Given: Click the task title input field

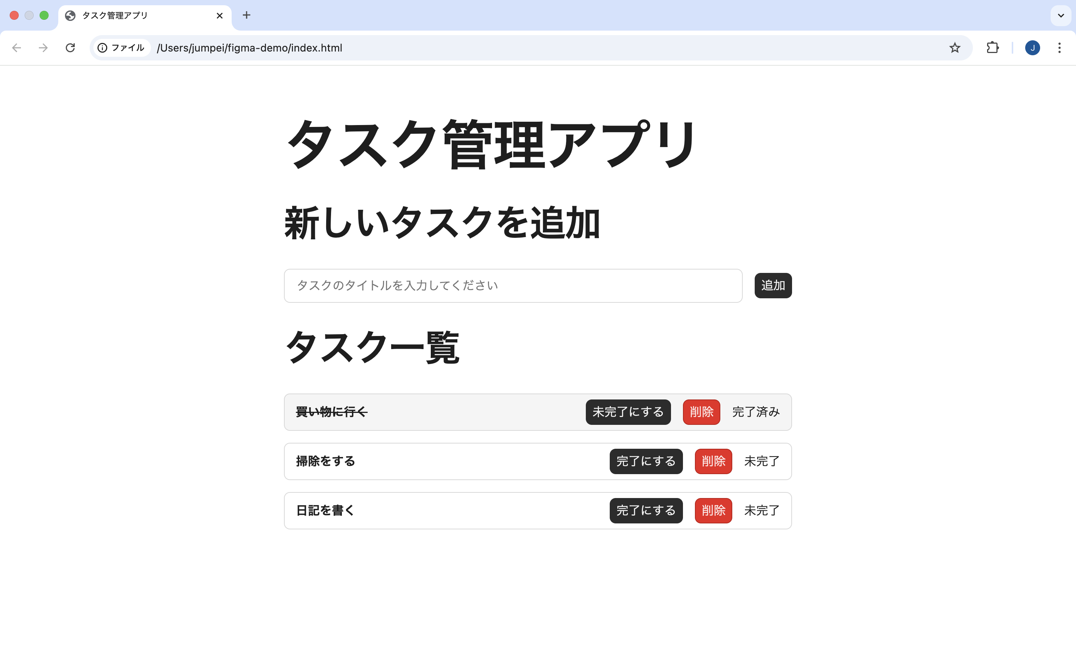Looking at the screenshot, I should 512,286.
